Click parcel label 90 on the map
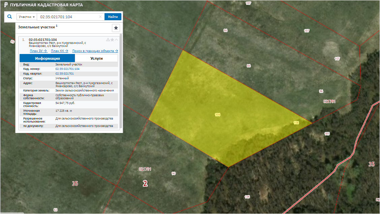Image resolution: width=380 pixels, height=214 pixels. pos(173,173)
